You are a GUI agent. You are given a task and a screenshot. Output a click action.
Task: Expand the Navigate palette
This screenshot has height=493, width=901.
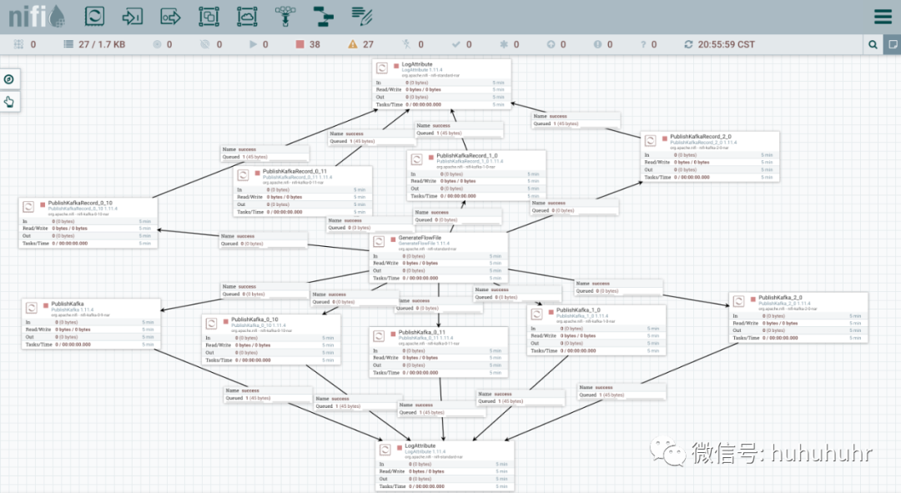tap(9, 79)
